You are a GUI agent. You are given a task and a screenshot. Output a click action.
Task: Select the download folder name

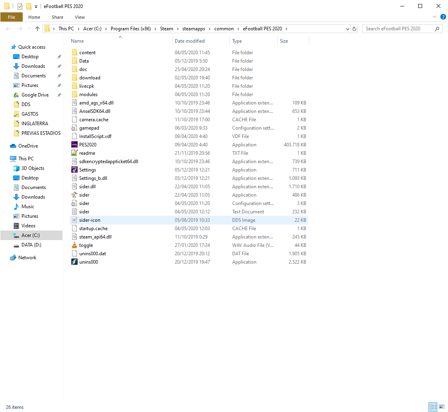pos(90,78)
